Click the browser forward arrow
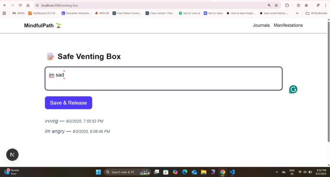The image size is (330, 177). click(x=12, y=5)
